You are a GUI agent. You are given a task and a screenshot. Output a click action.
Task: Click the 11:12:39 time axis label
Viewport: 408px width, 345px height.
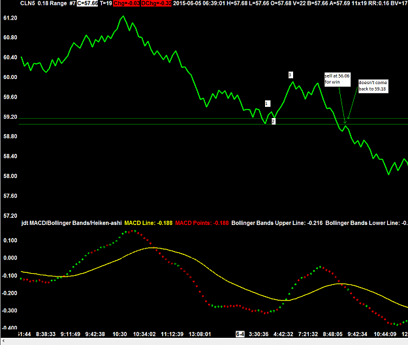[172, 335]
